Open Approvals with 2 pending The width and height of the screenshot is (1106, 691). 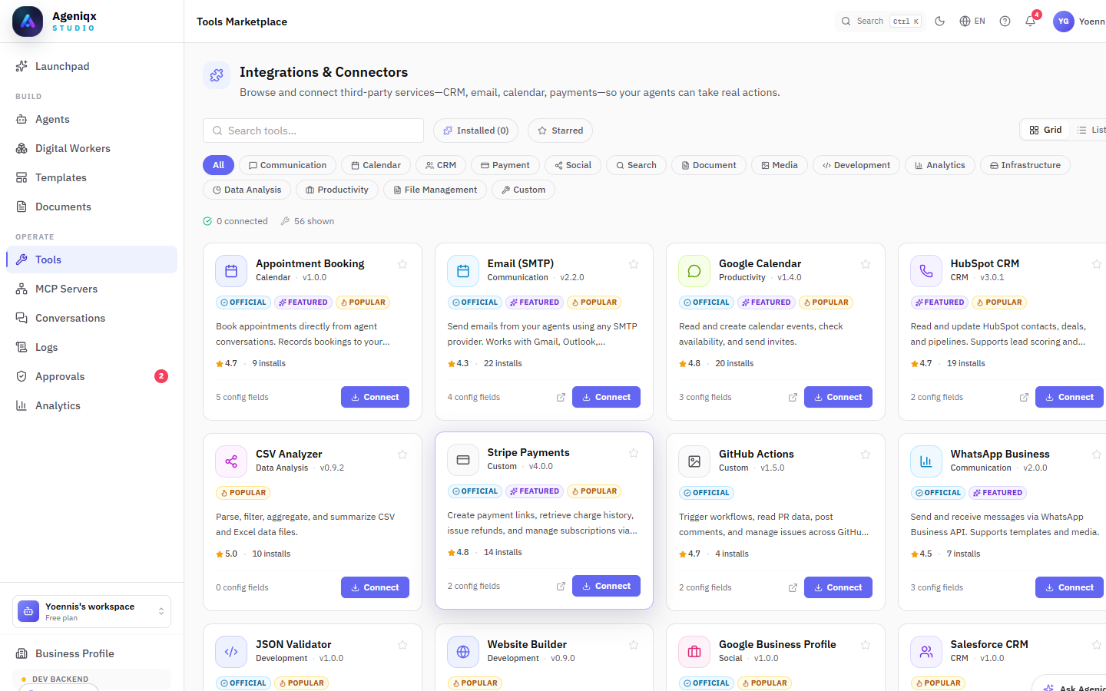(92, 376)
